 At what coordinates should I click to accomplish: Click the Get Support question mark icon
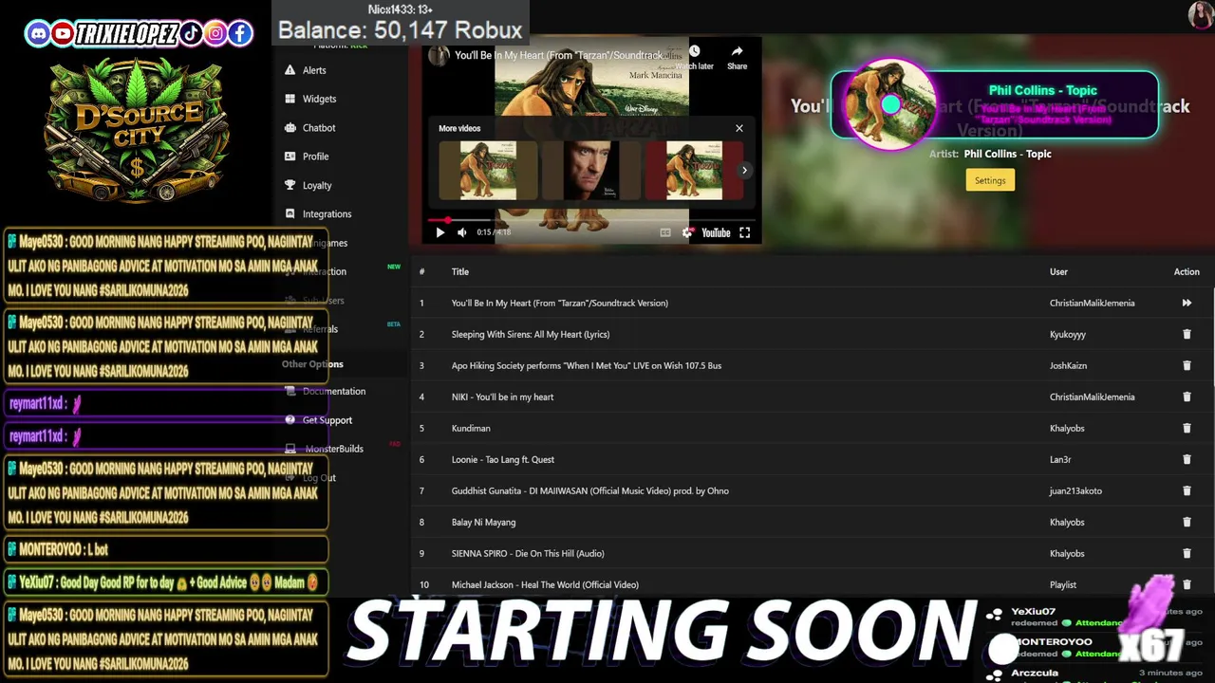click(290, 419)
